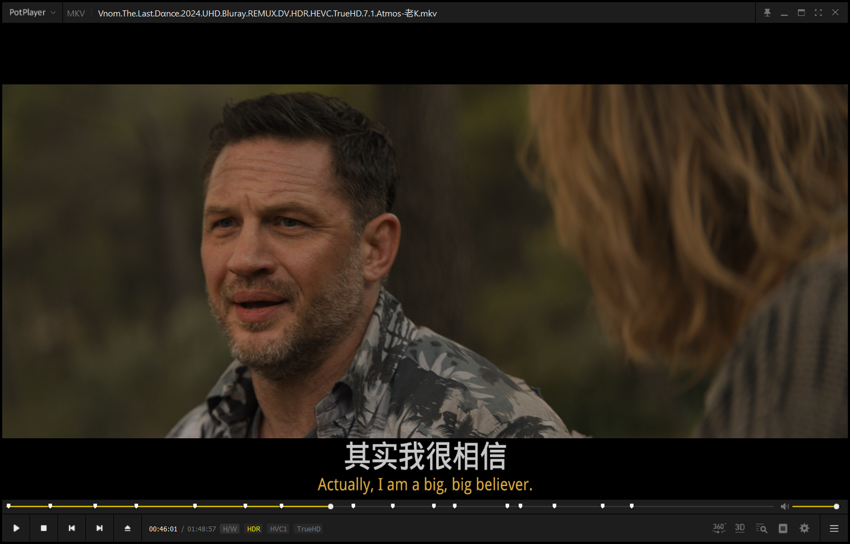This screenshot has width=850, height=544.
Task: Pin the window always on top
Action: point(767,13)
